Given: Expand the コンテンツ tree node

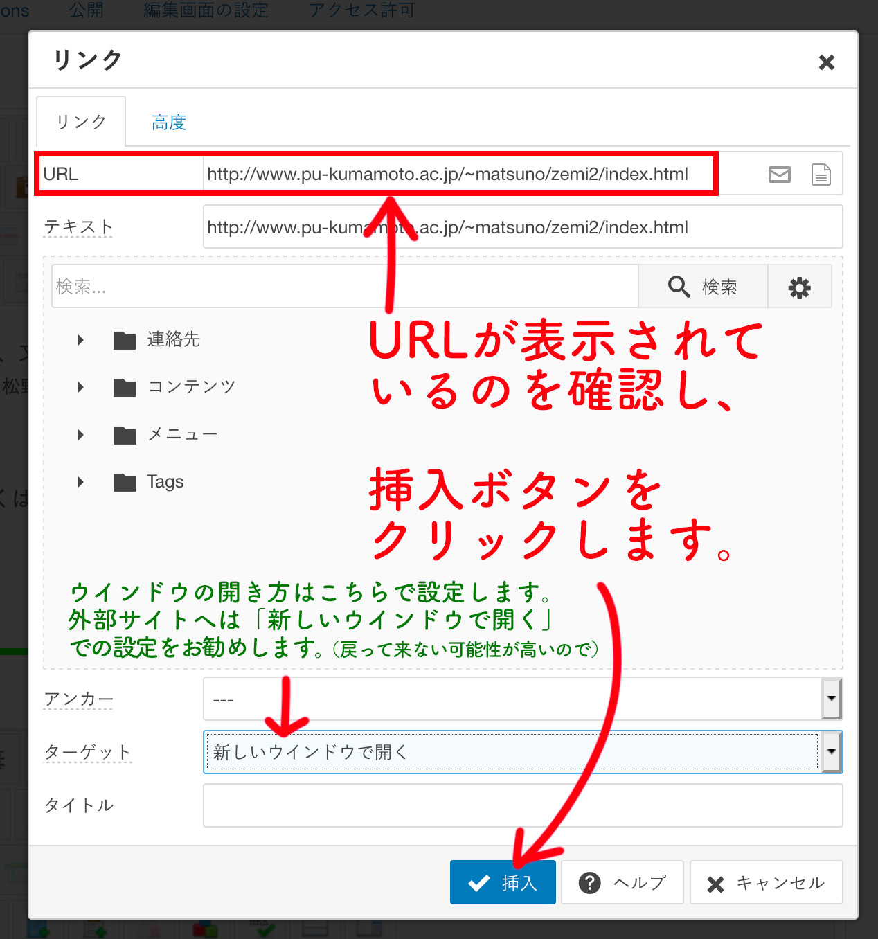Looking at the screenshot, I should tap(80, 387).
